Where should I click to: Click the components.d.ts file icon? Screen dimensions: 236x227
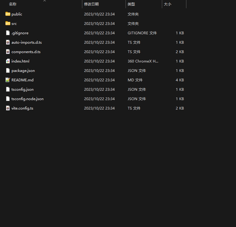coord(8,52)
